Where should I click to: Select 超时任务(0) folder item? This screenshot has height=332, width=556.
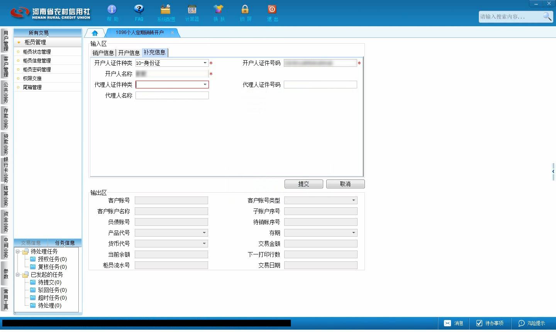click(48, 298)
